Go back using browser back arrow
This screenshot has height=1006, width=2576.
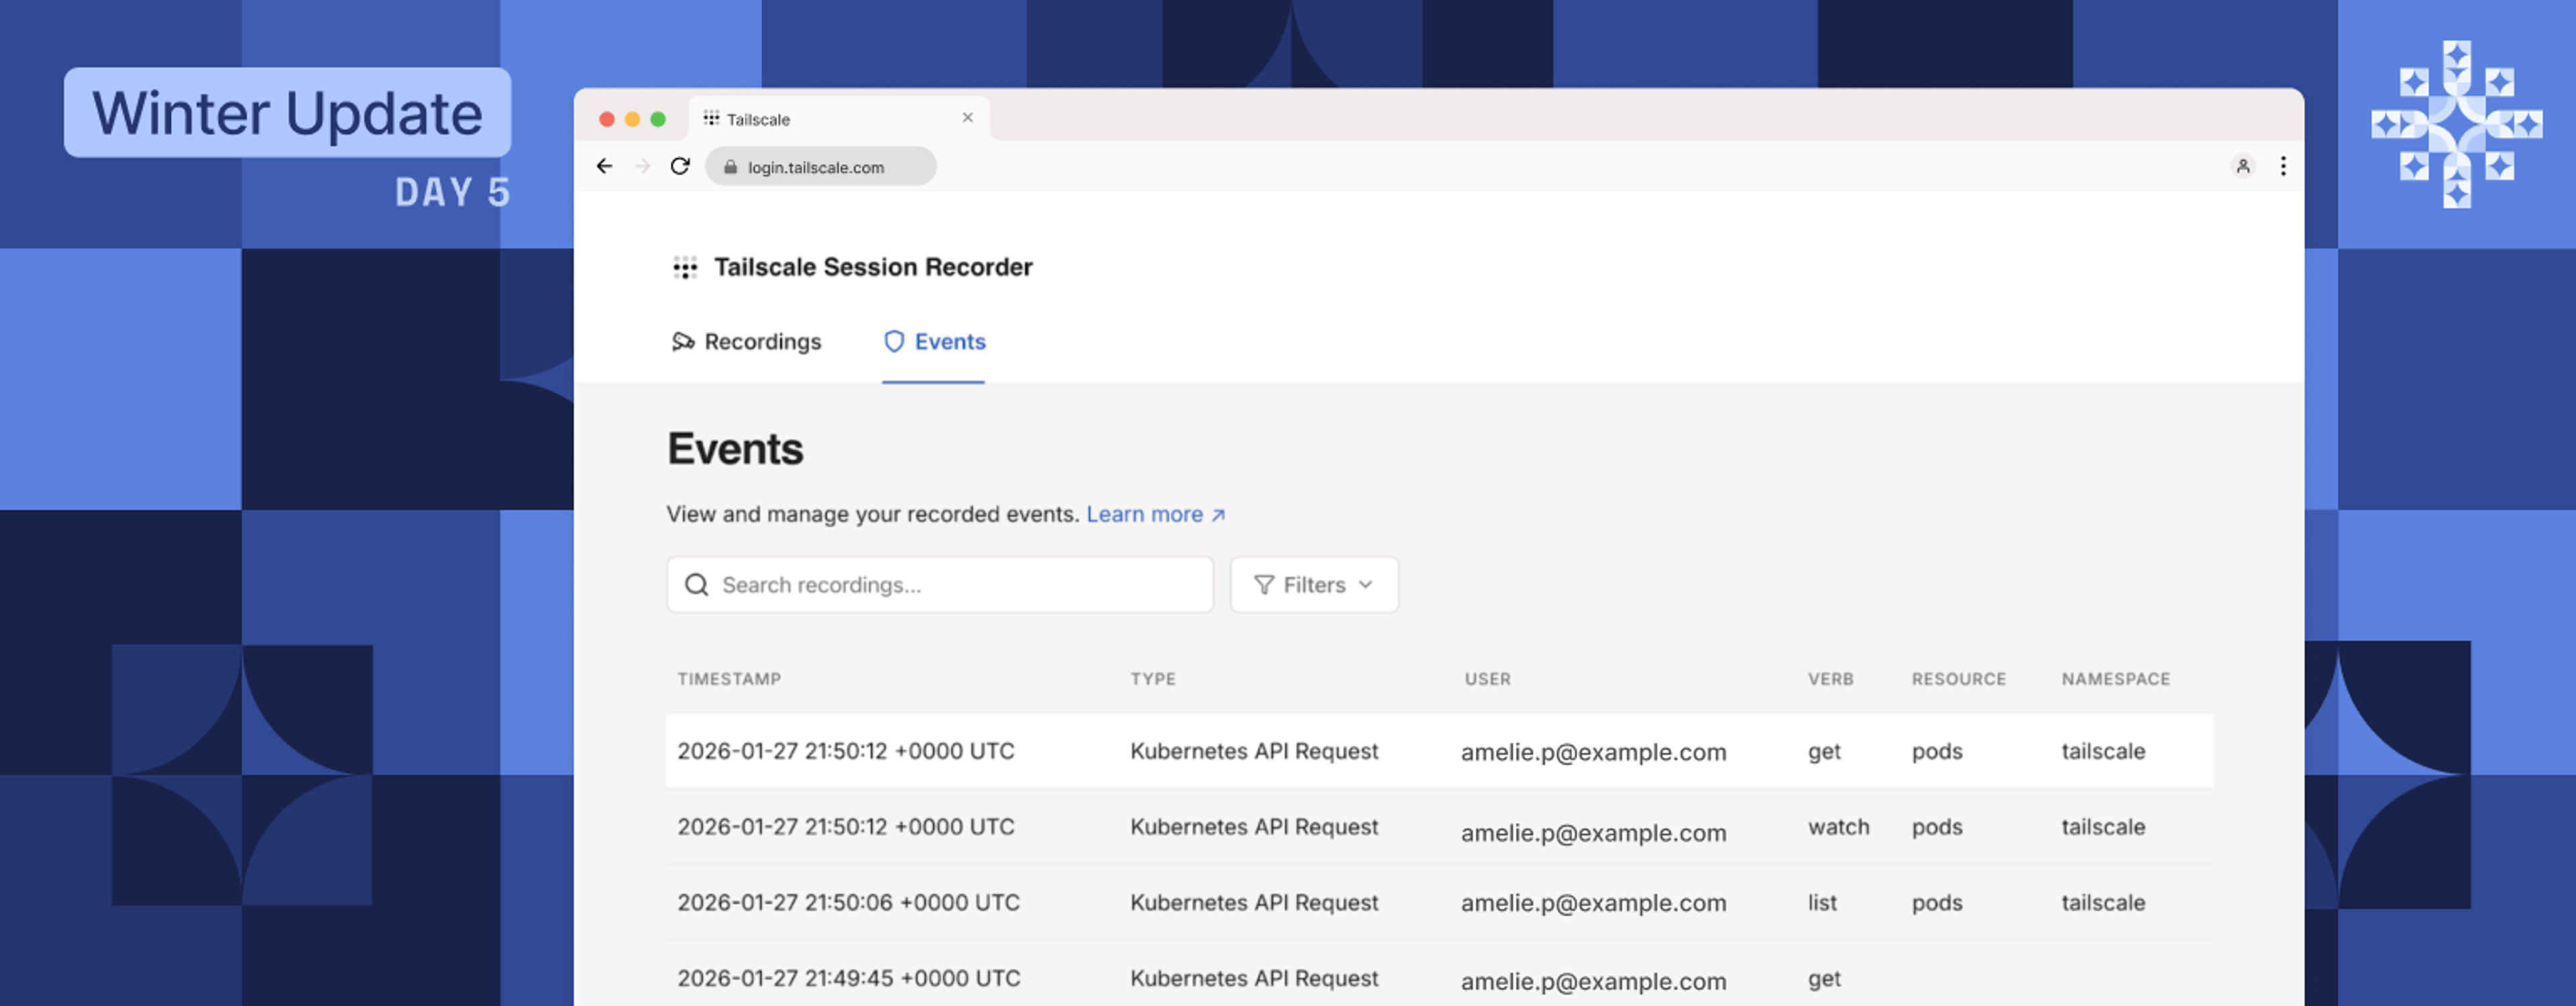coord(604,166)
